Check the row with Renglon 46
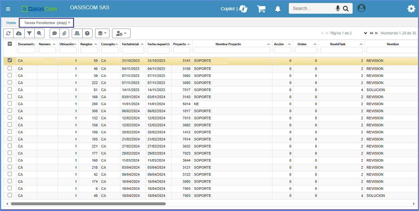The width and height of the screenshot is (419, 211). [10, 68]
